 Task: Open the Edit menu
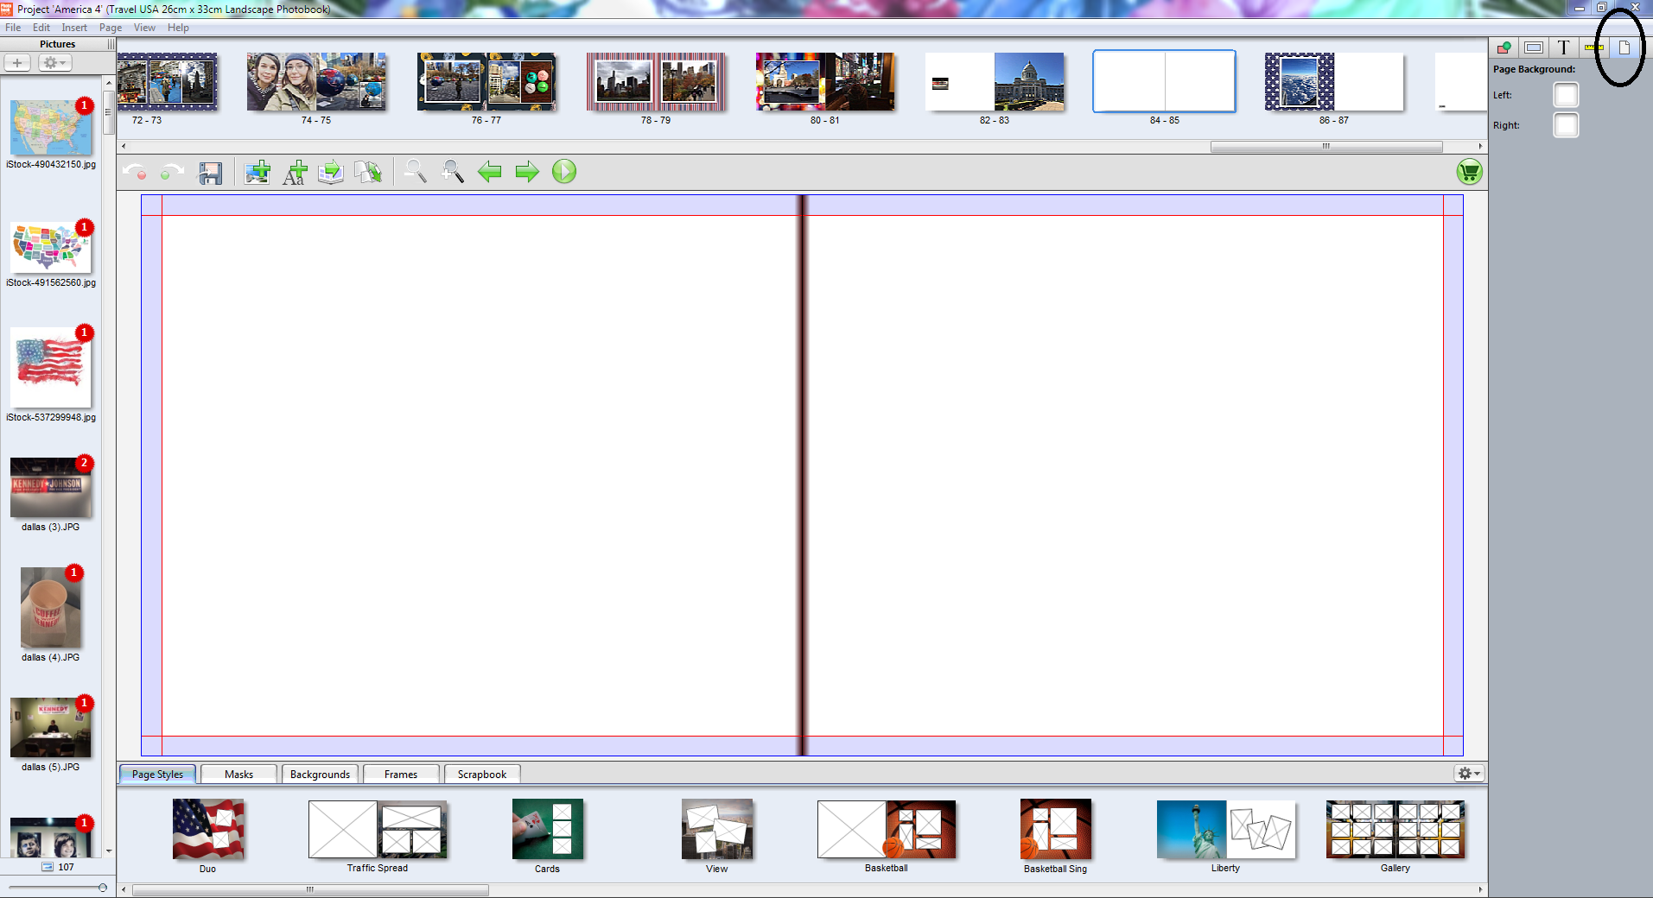[41, 28]
